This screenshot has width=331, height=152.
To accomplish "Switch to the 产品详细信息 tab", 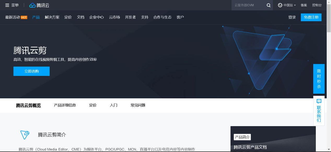I will point(65,105).
